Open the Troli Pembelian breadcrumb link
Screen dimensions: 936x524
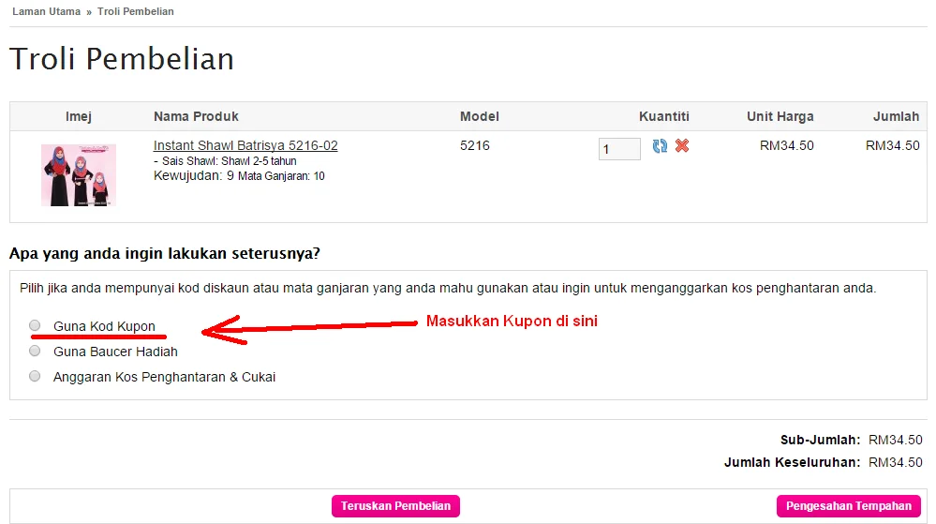(x=136, y=11)
